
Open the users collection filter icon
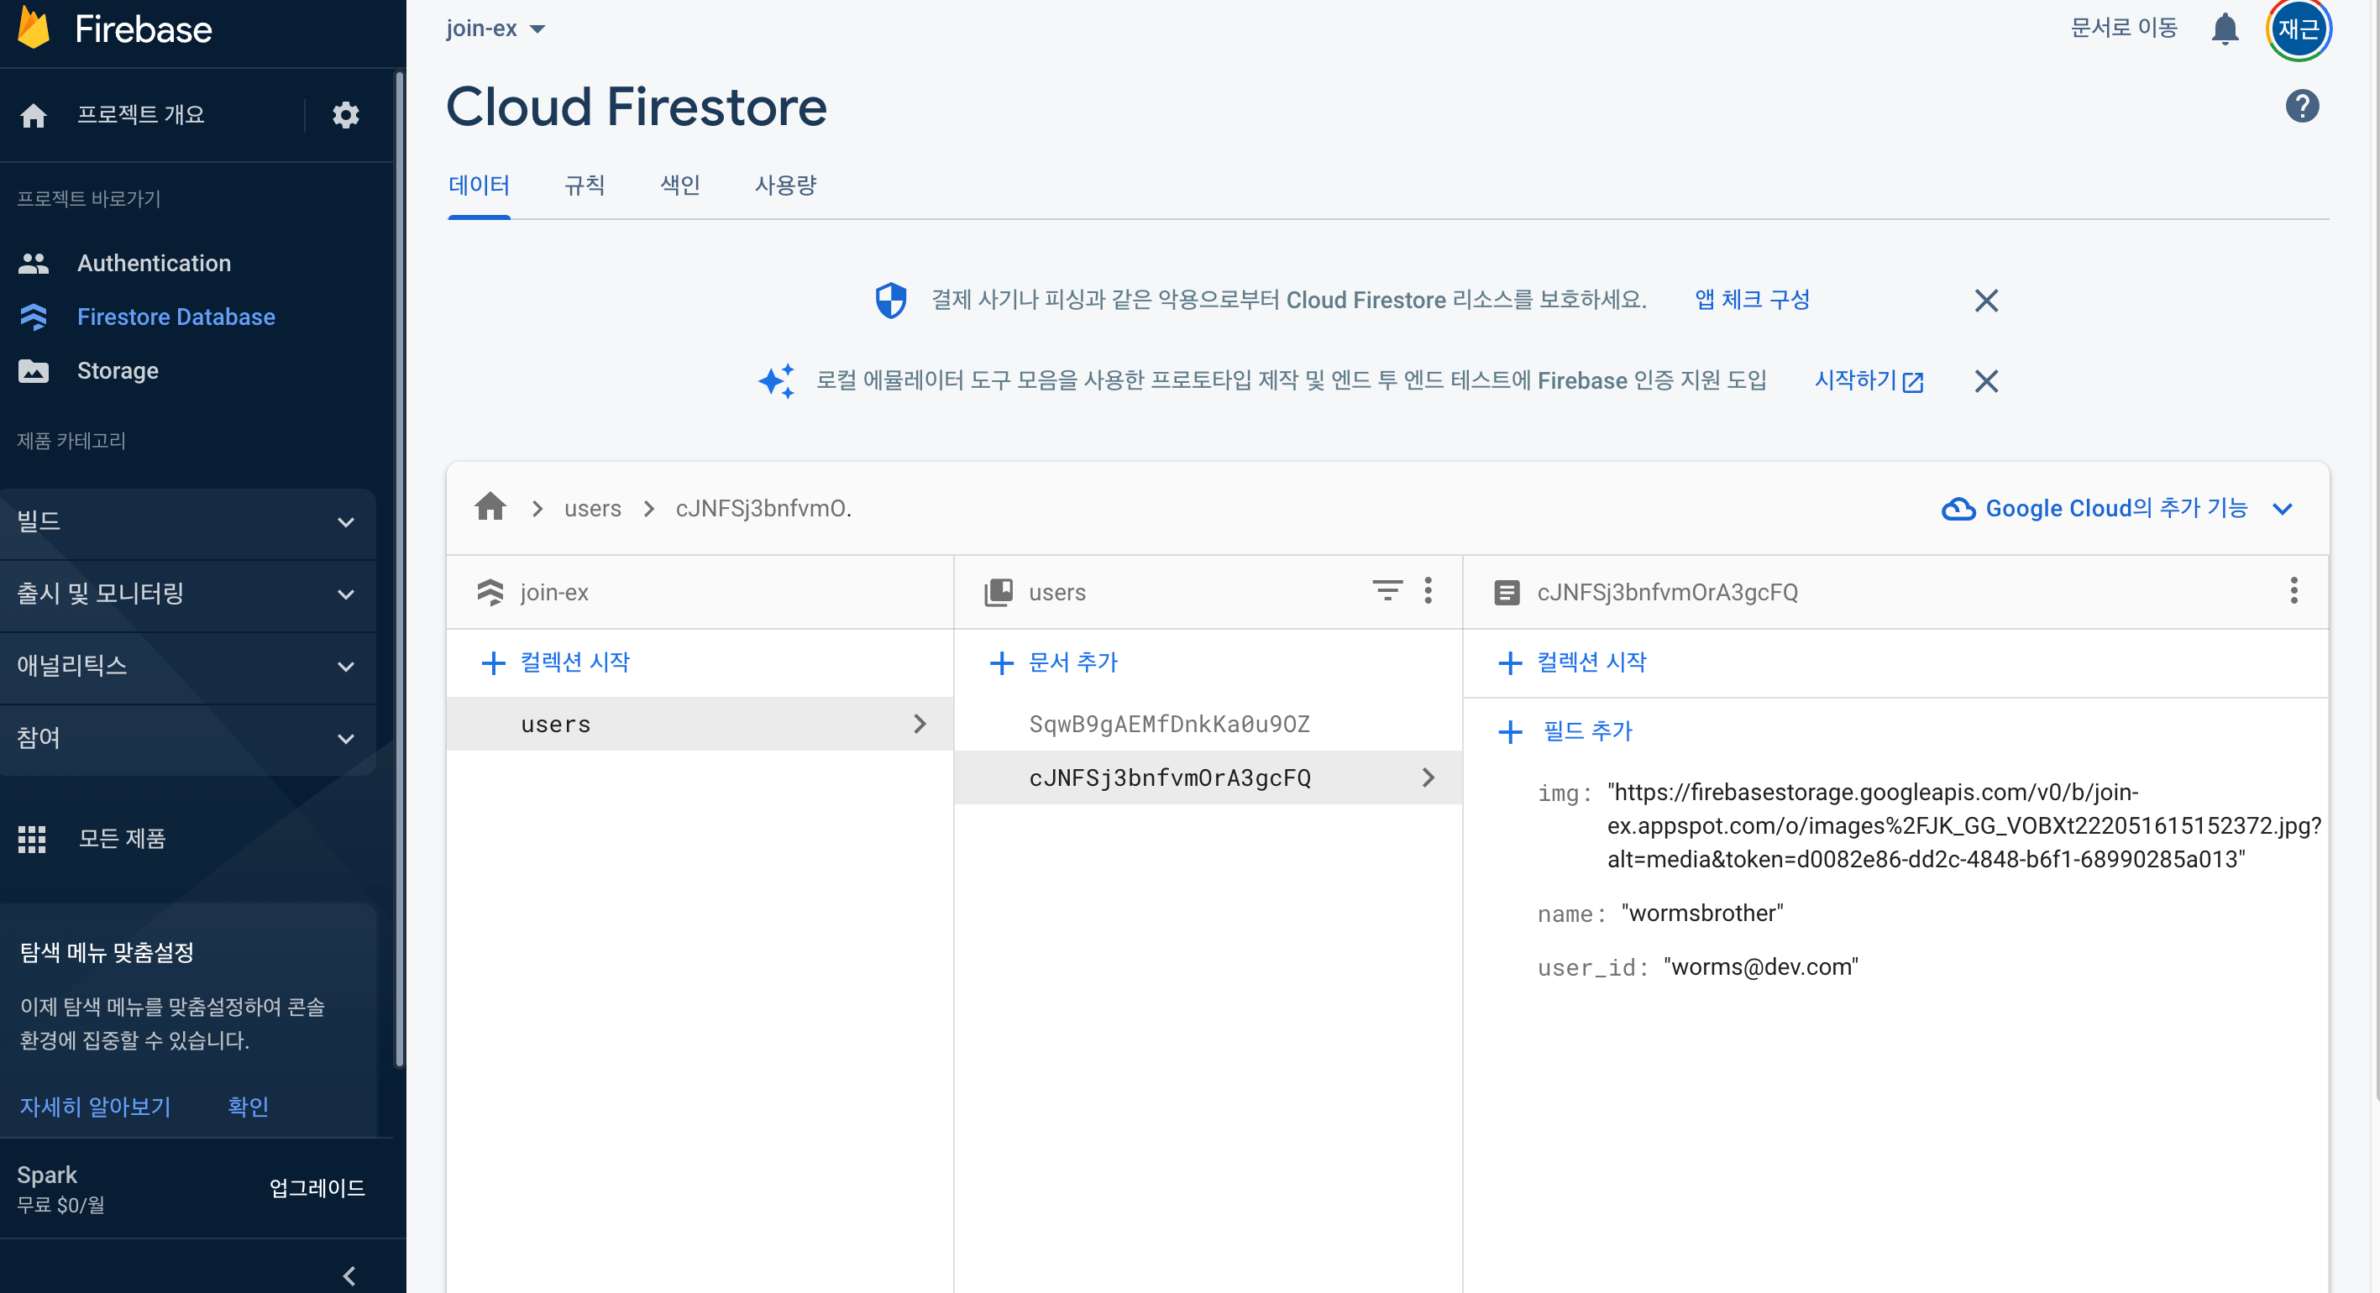click(x=1386, y=590)
